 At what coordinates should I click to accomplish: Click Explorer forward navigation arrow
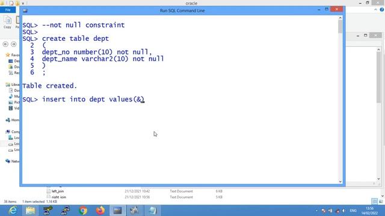(x=13, y=44)
